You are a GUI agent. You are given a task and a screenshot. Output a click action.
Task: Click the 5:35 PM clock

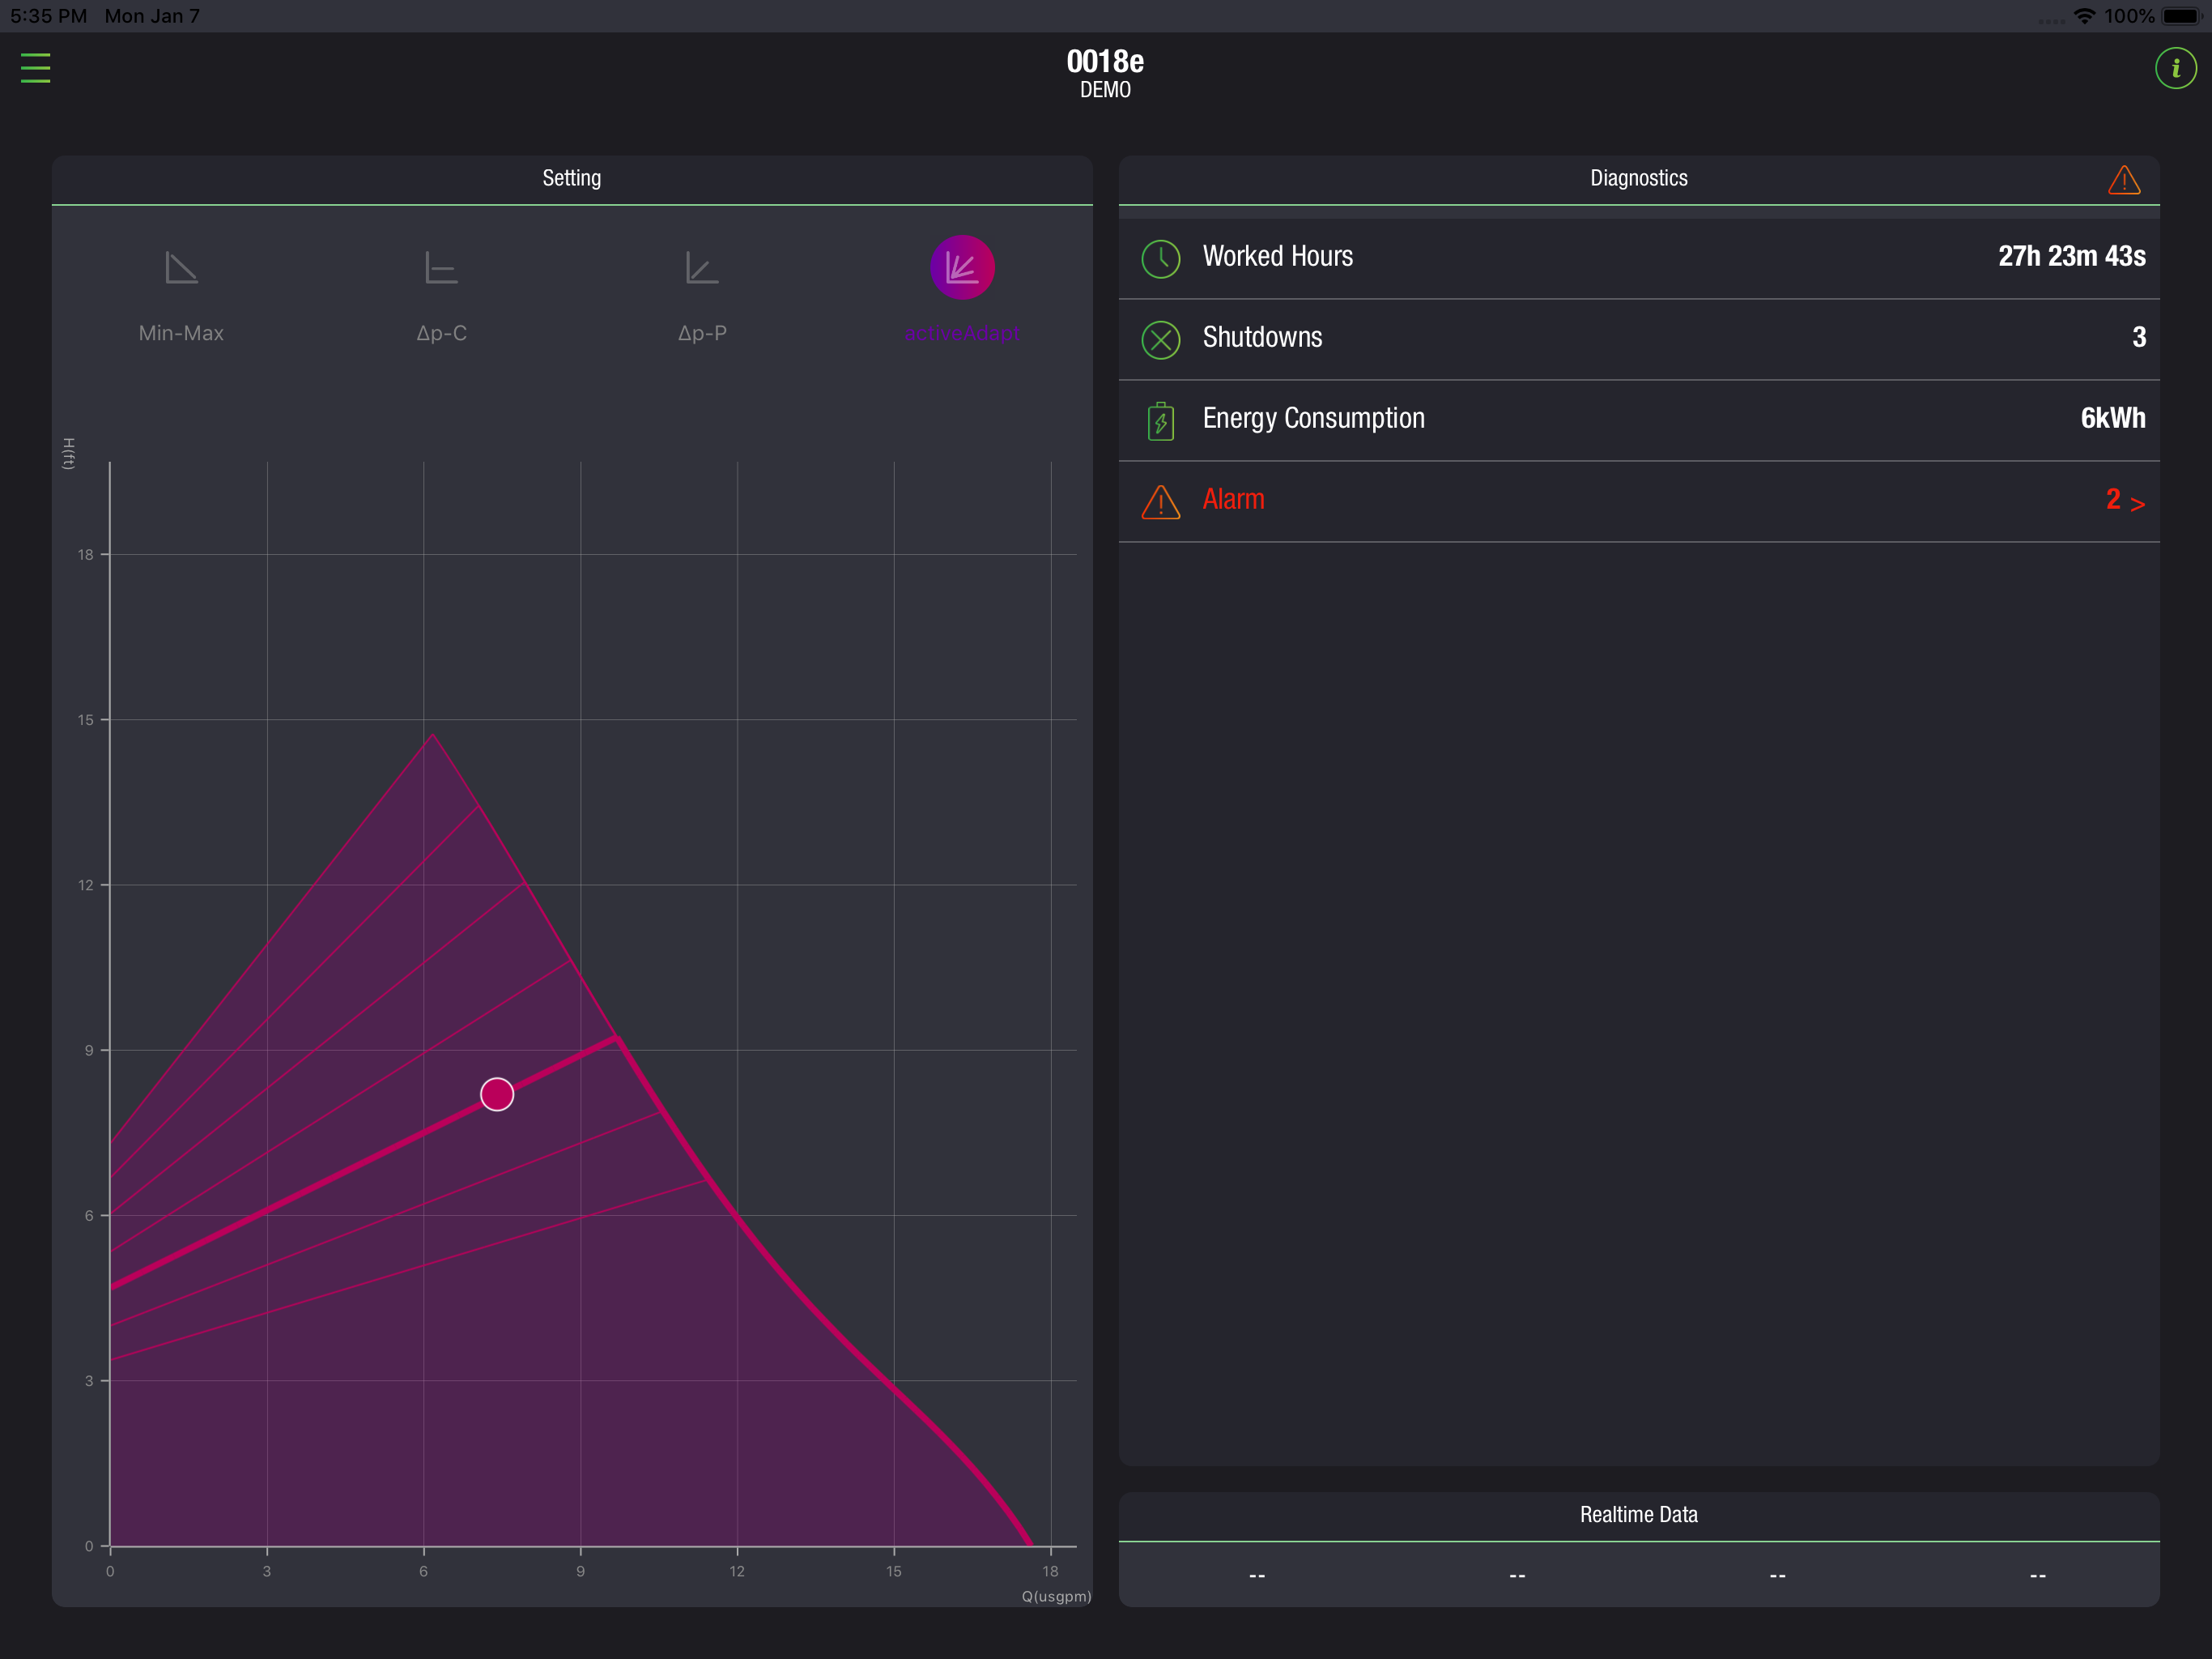tap(48, 16)
